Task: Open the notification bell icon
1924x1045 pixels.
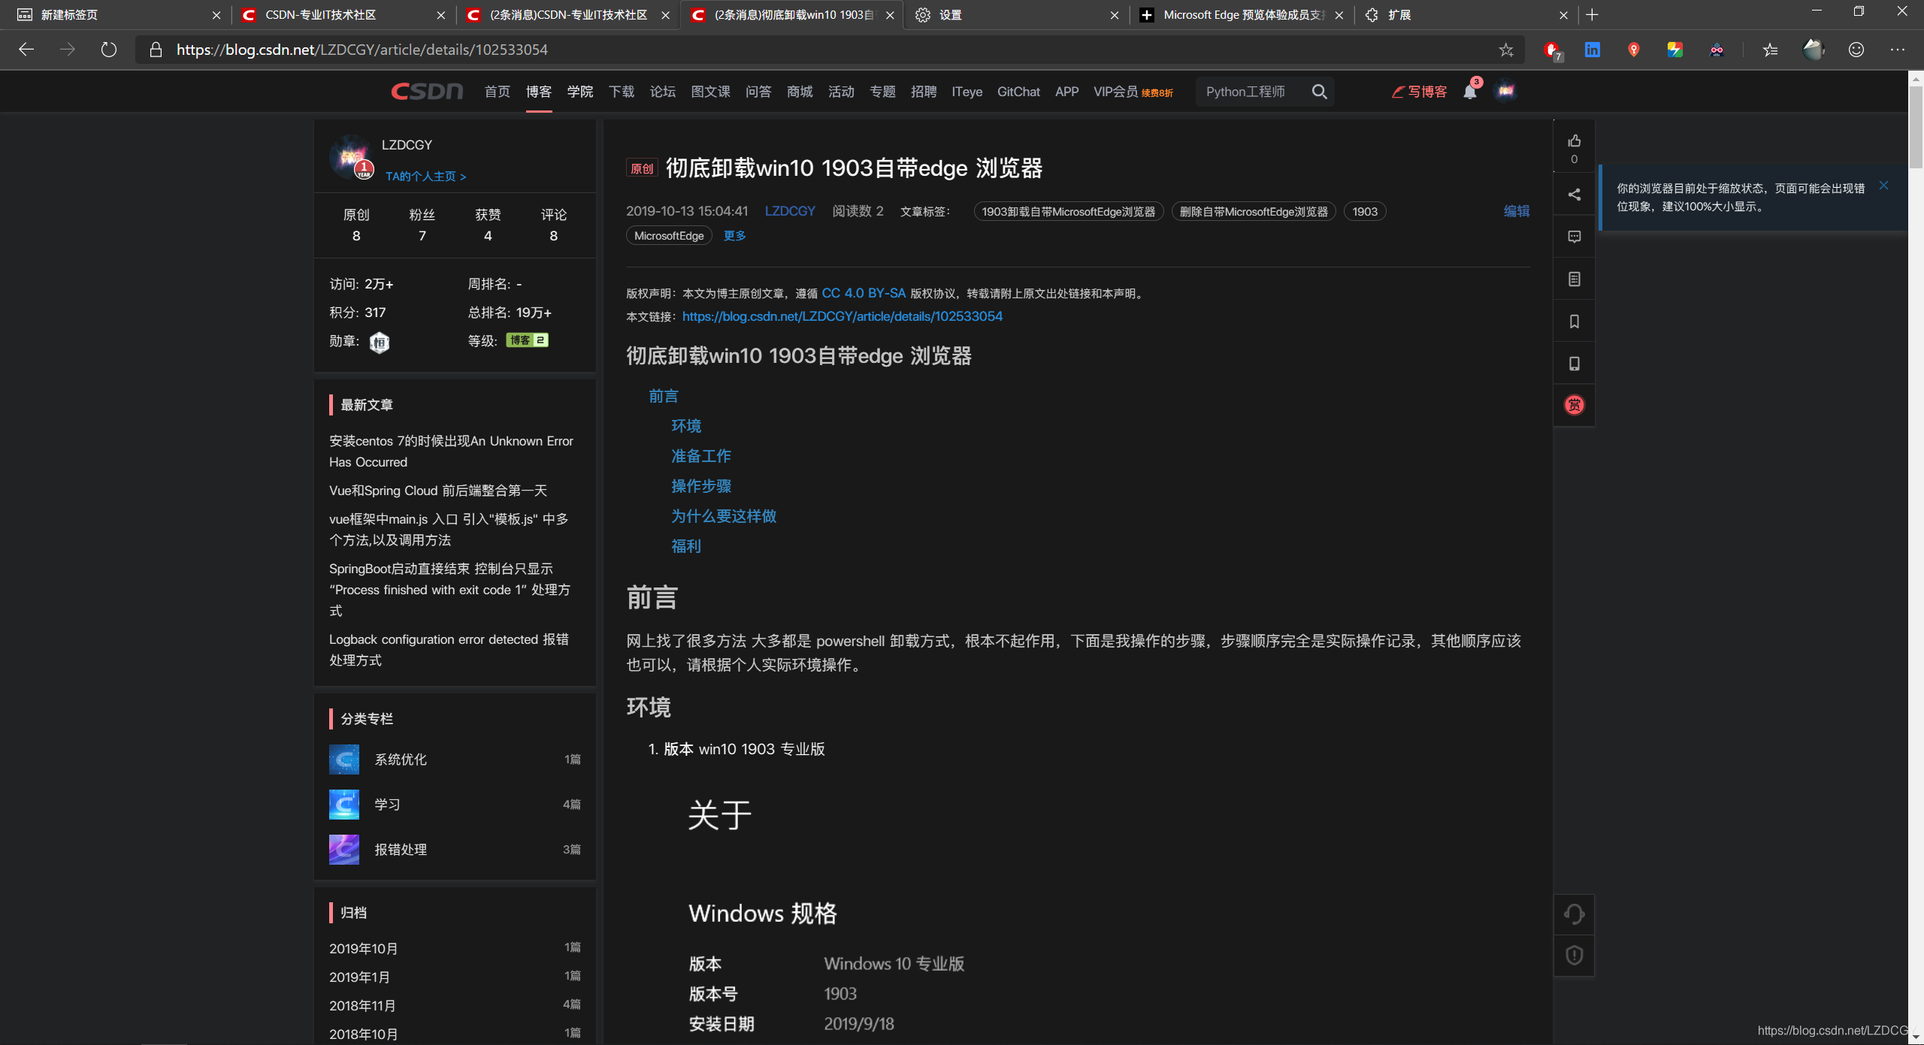Action: [x=1470, y=92]
